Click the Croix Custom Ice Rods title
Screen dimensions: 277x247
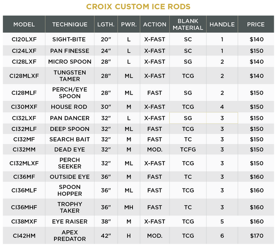pos(138,6)
